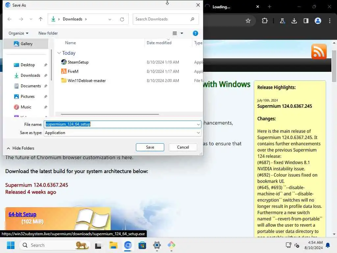Open Downloads in the navigation pane
This screenshot has height=253, width=337.
click(30, 75)
